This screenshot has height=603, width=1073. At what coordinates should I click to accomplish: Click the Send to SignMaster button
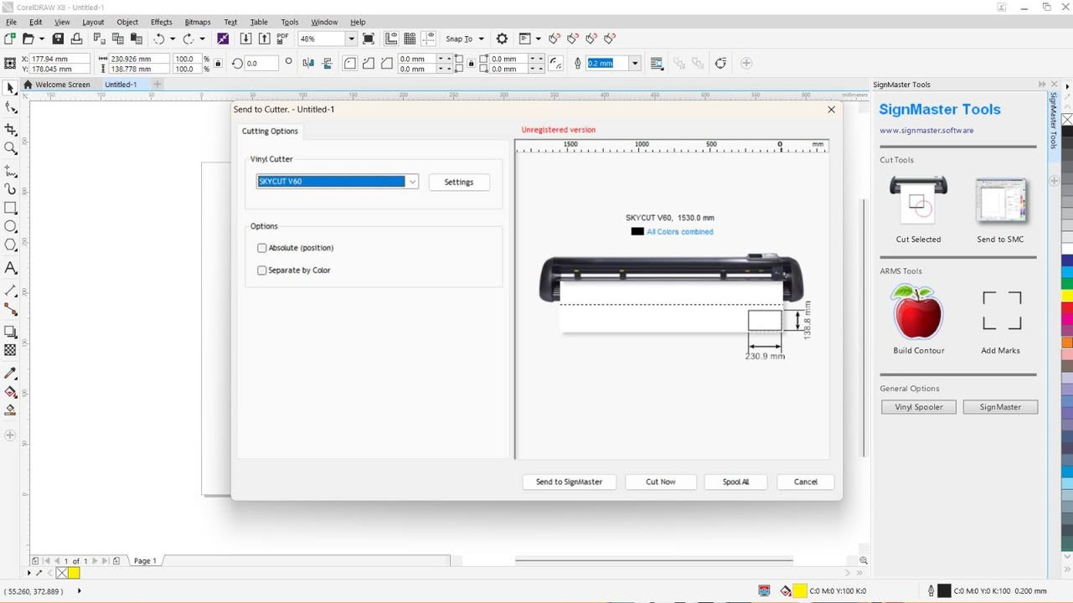coord(570,482)
